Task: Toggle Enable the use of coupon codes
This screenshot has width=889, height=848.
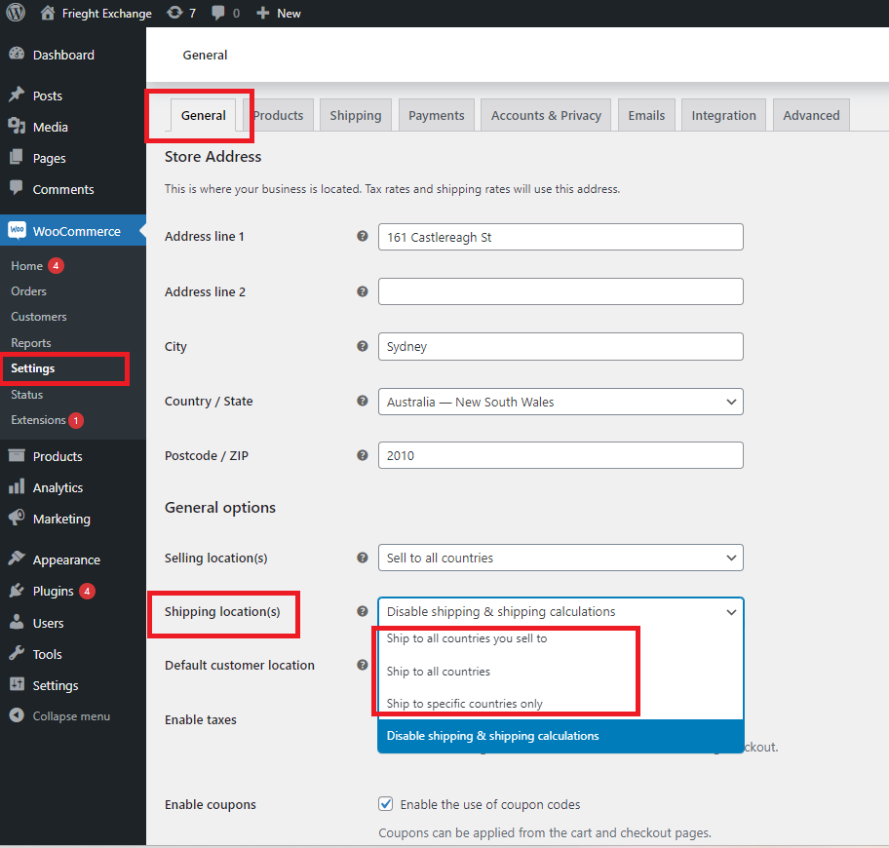Action: [386, 804]
